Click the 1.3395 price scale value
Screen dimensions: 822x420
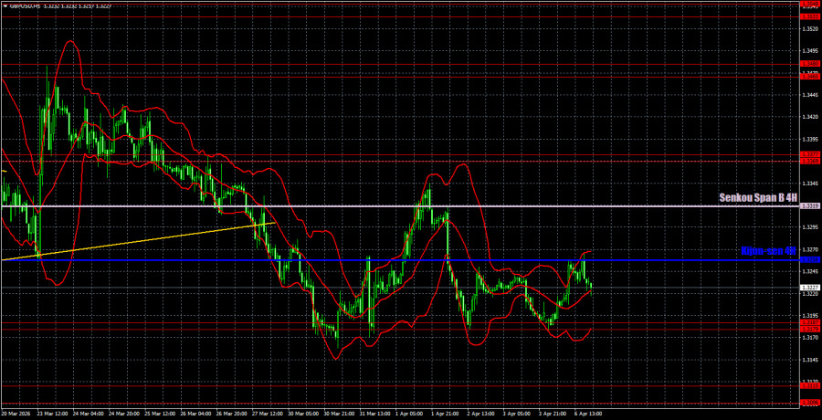pos(810,139)
